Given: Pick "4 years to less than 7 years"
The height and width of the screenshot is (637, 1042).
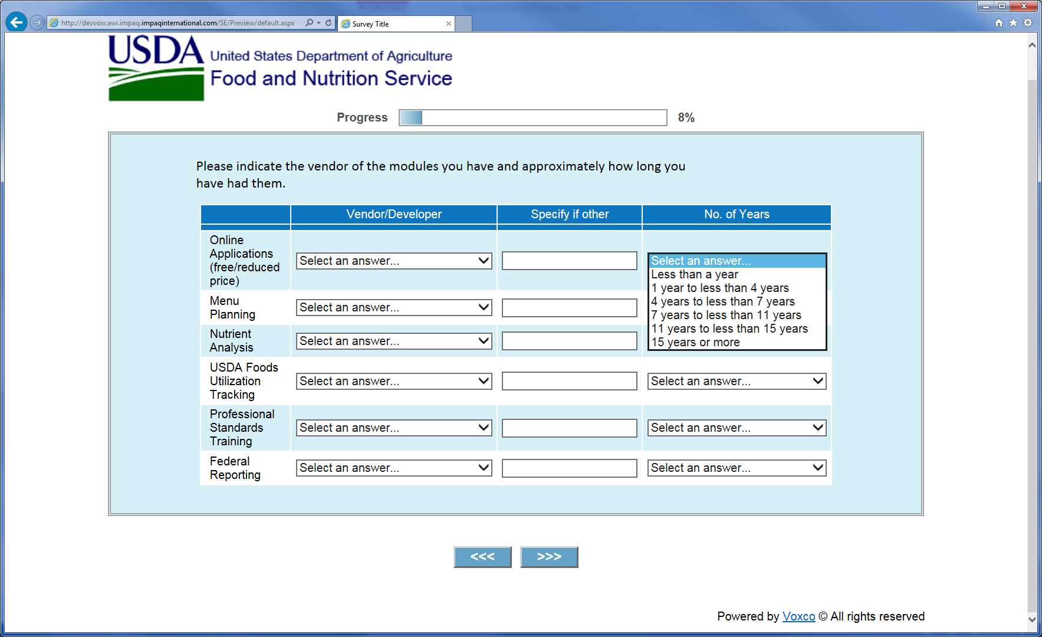Looking at the screenshot, I should pyautogui.click(x=722, y=301).
